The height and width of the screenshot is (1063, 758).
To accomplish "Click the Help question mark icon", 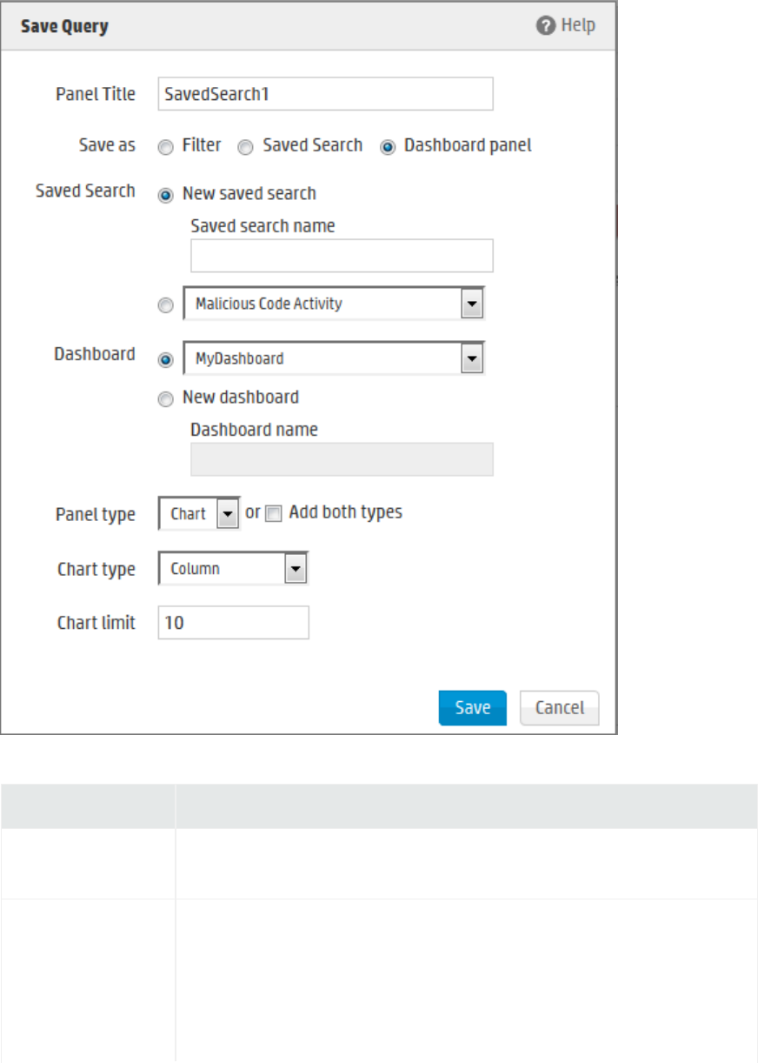I will coord(546,25).
